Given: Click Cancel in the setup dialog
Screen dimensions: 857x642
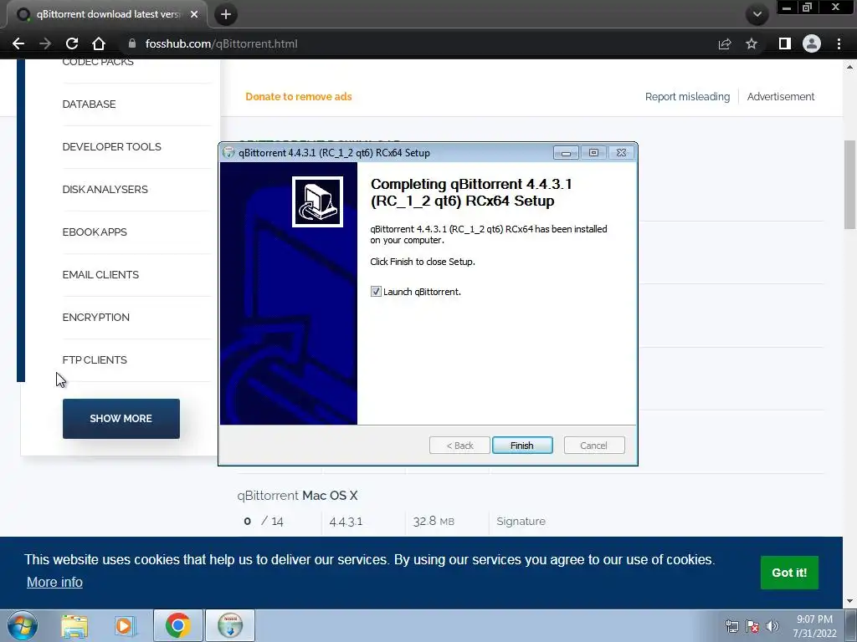Looking at the screenshot, I should [x=593, y=446].
